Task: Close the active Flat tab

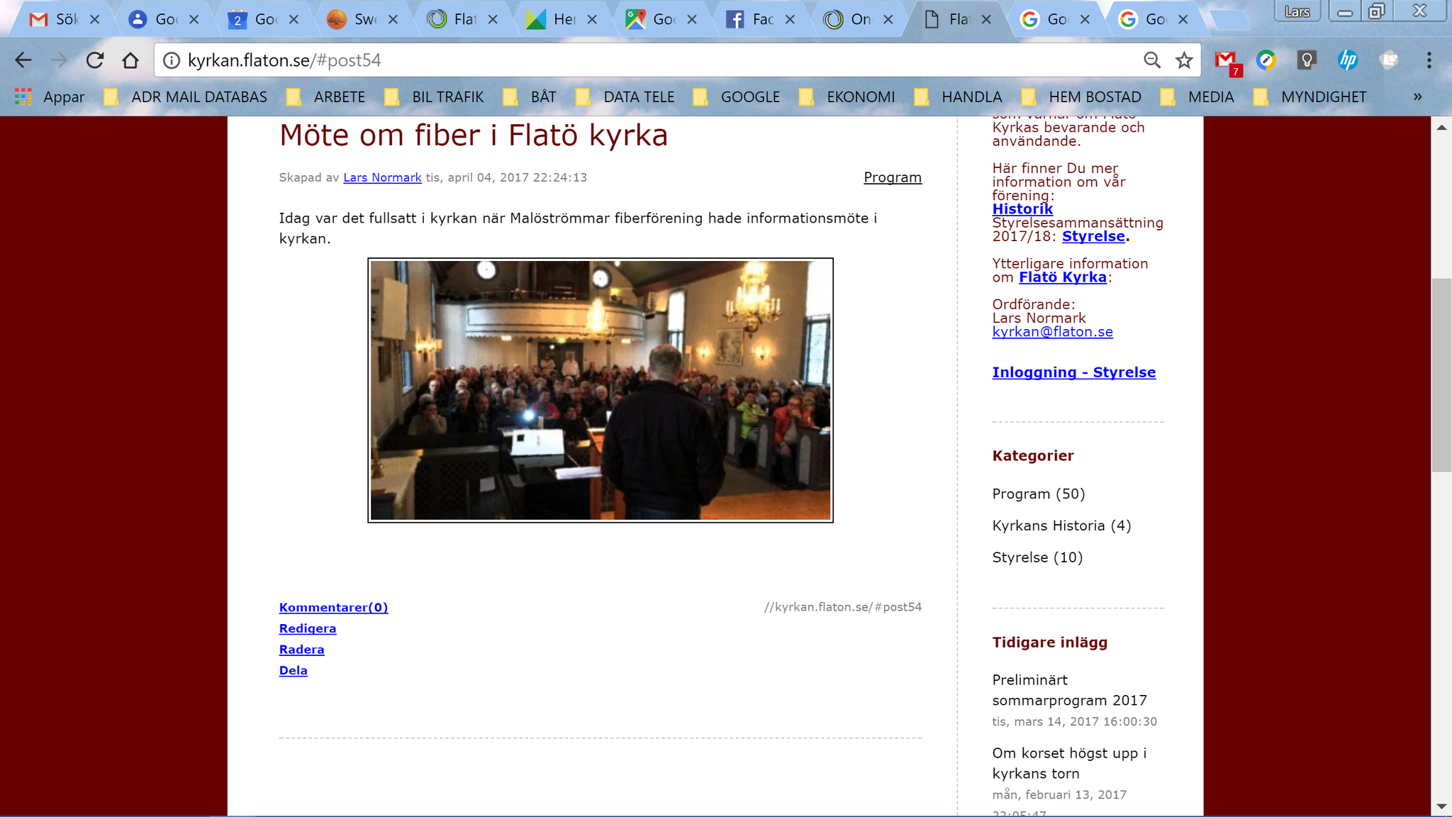Action: coord(986,20)
